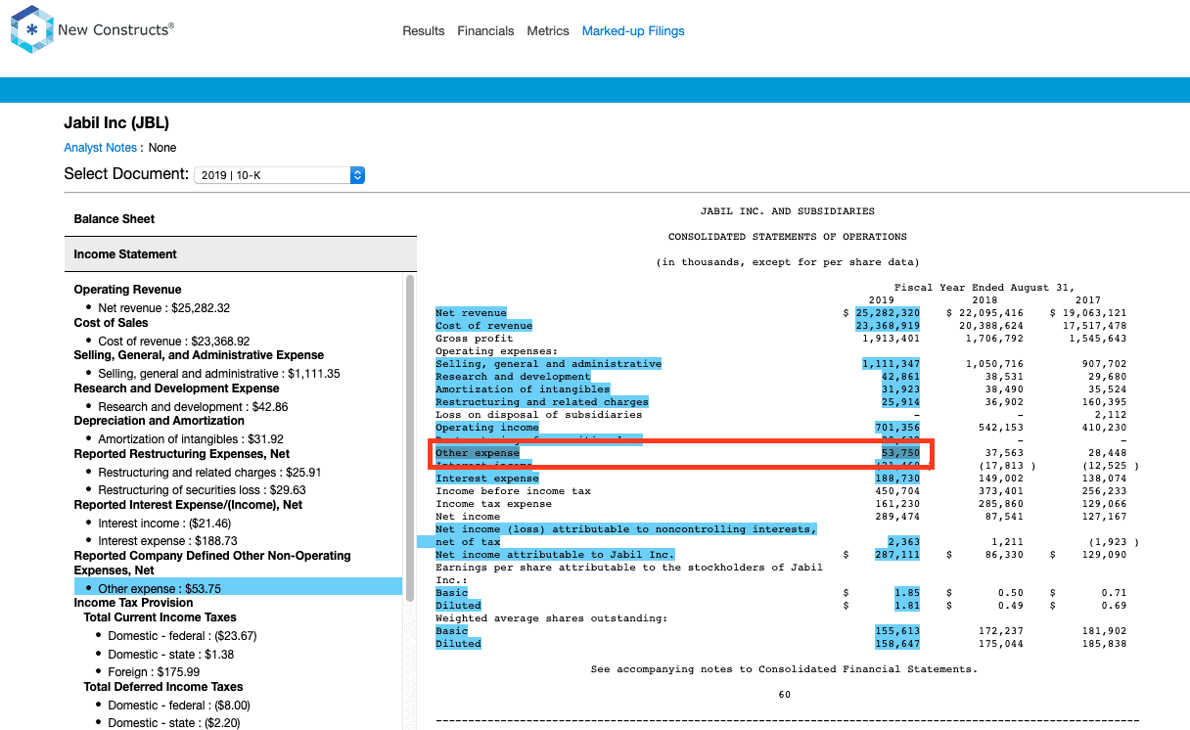Click highlighted 'Interest expense' label in the filing
The width and height of the screenshot is (1190, 730).
click(x=487, y=479)
